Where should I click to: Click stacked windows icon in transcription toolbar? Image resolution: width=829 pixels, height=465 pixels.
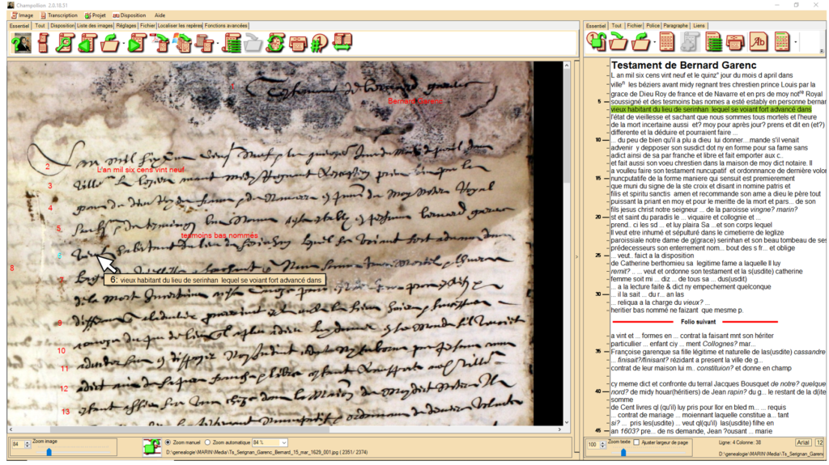coord(735,41)
